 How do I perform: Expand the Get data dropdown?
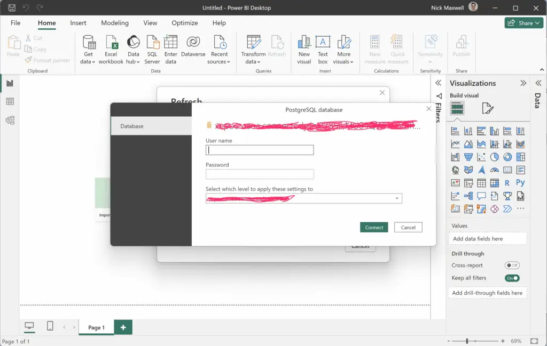88,61
